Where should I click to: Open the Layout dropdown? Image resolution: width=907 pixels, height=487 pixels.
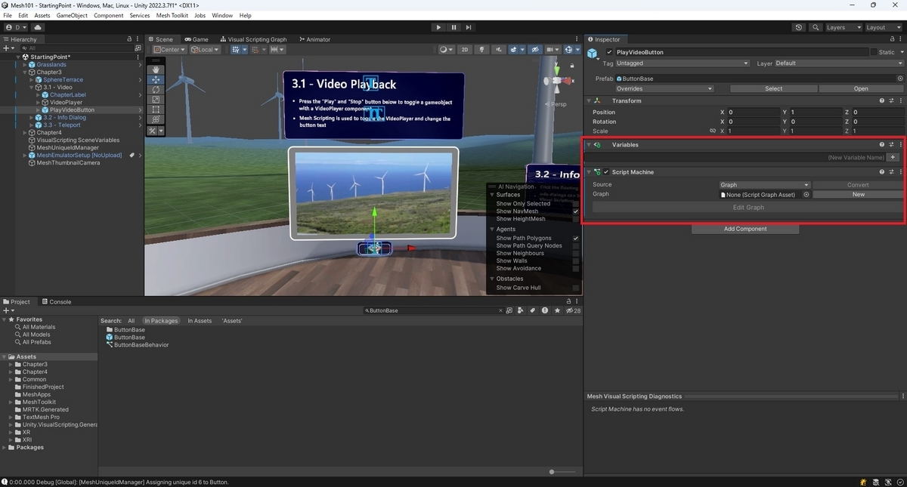click(x=884, y=27)
